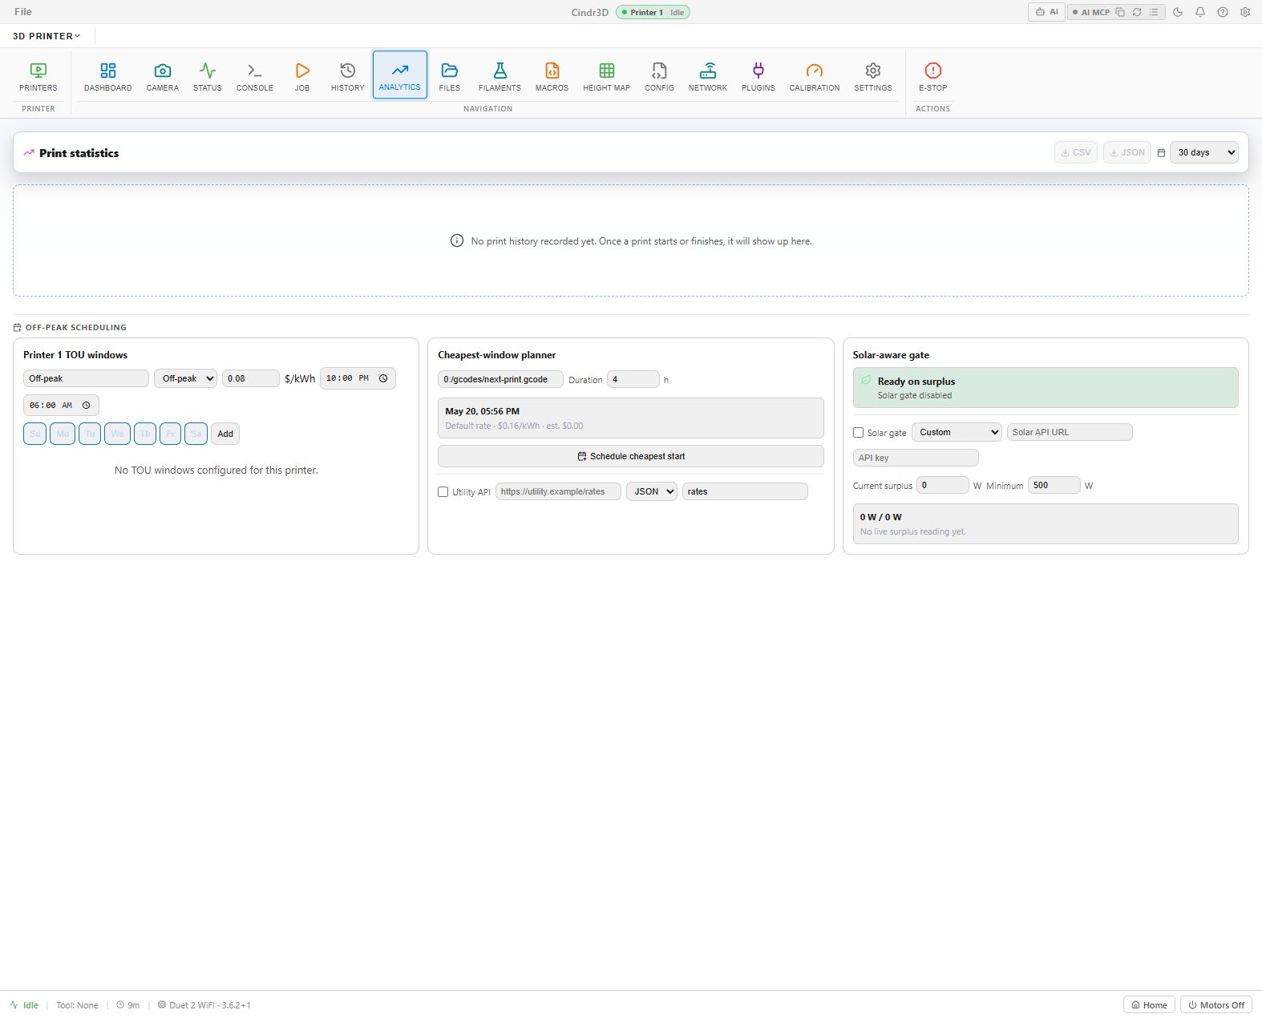
Task: Open the AI assistant button
Action: point(1046,12)
